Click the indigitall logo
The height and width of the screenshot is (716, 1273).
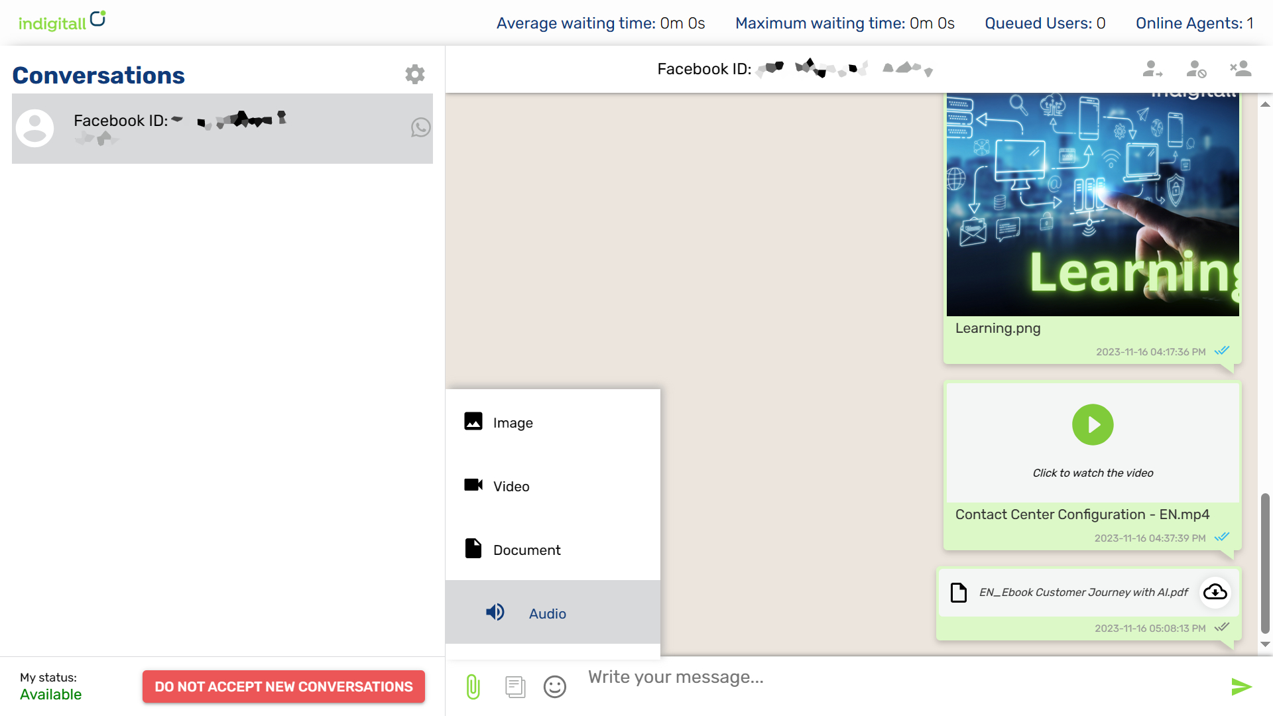pos(62,21)
